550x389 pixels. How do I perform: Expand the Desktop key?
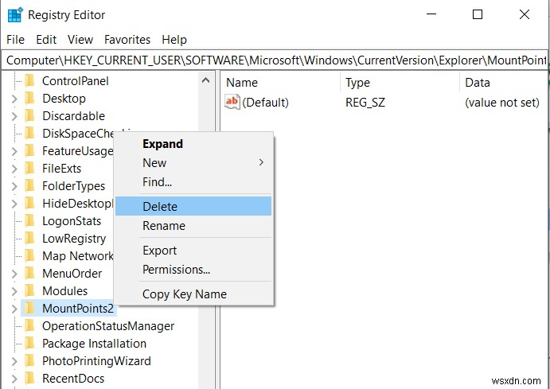pyautogui.click(x=14, y=99)
